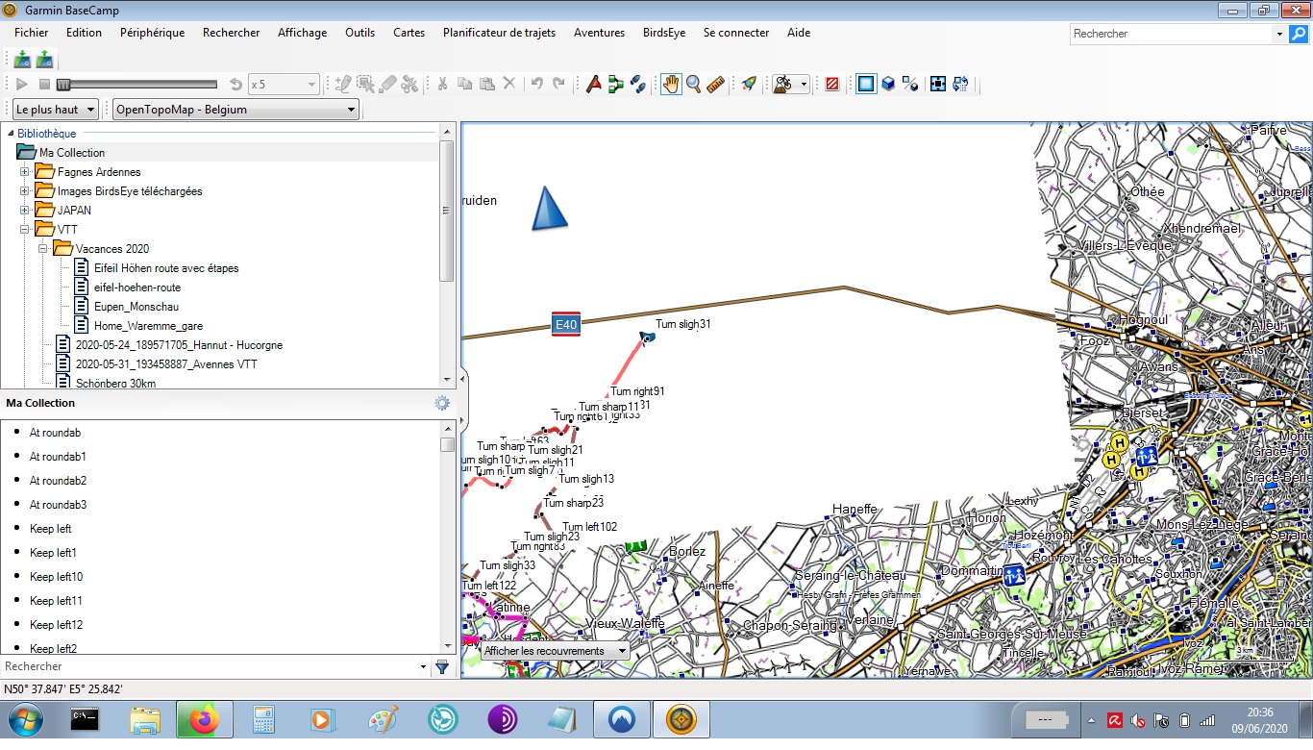Open the Ma Collection gear options icon
The image size is (1313, 750).
442,404
